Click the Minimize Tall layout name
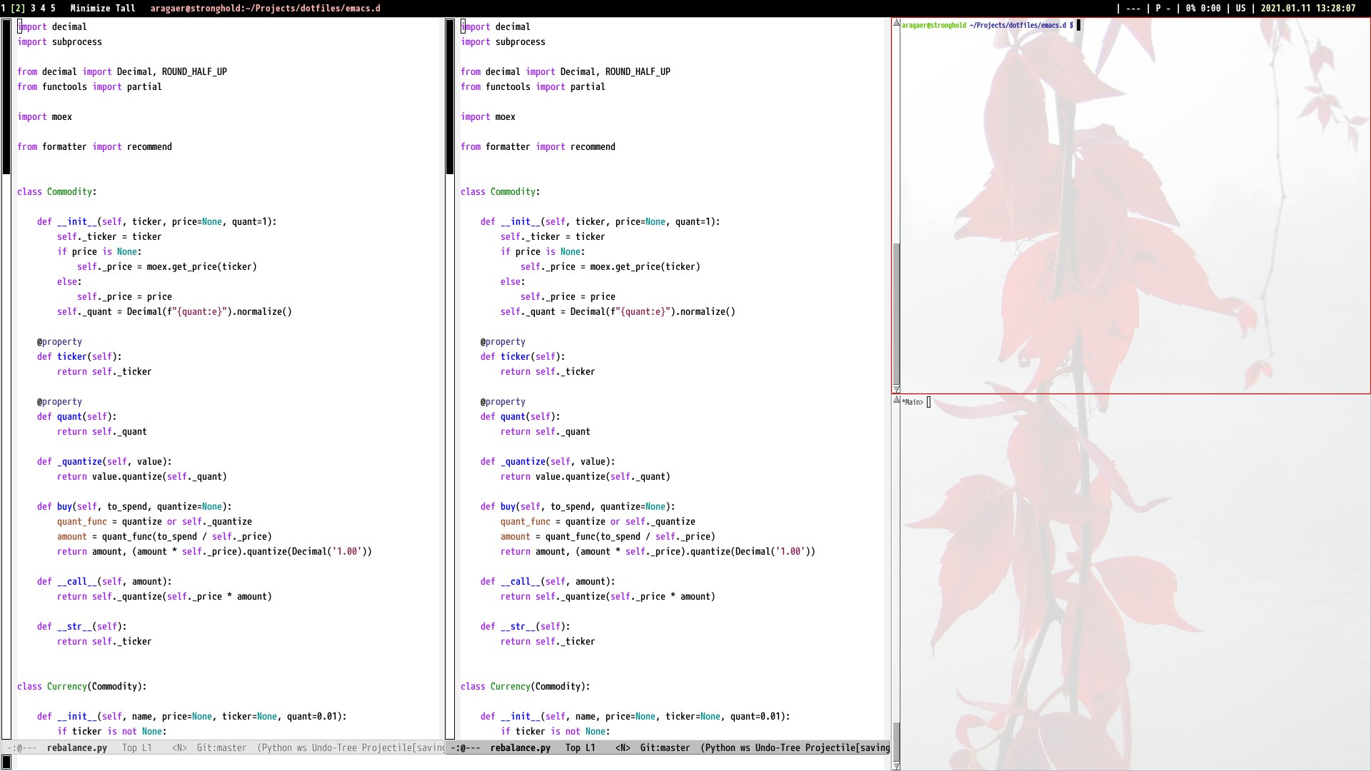Image resolution: width=1371 pixels, height=771 pixels. tap(103, 9)
